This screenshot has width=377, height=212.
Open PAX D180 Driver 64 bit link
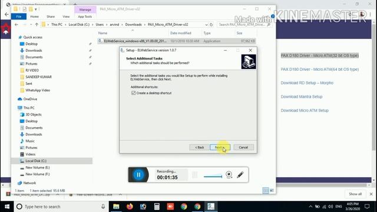tap(319, 69)
